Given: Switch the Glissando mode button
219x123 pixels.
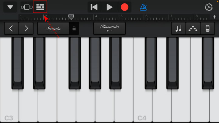Looking at the screenshot, I should 109,29.
